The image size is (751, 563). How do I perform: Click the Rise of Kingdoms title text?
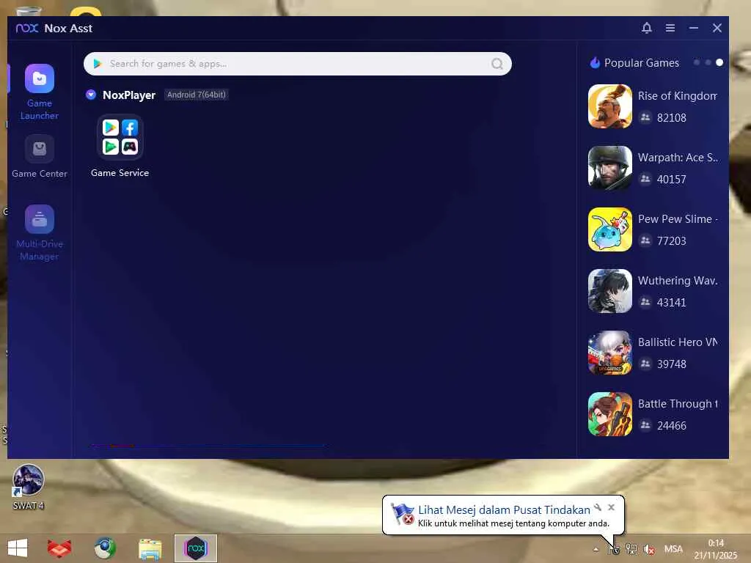tap(677, 96)
